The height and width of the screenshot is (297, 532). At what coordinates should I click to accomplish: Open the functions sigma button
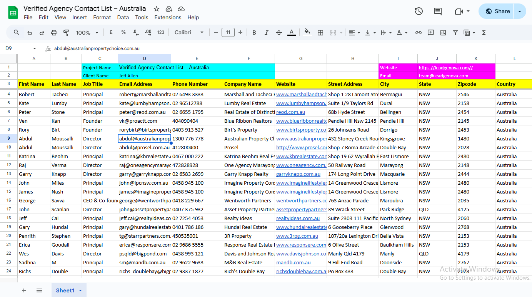(x=484, y=33)
